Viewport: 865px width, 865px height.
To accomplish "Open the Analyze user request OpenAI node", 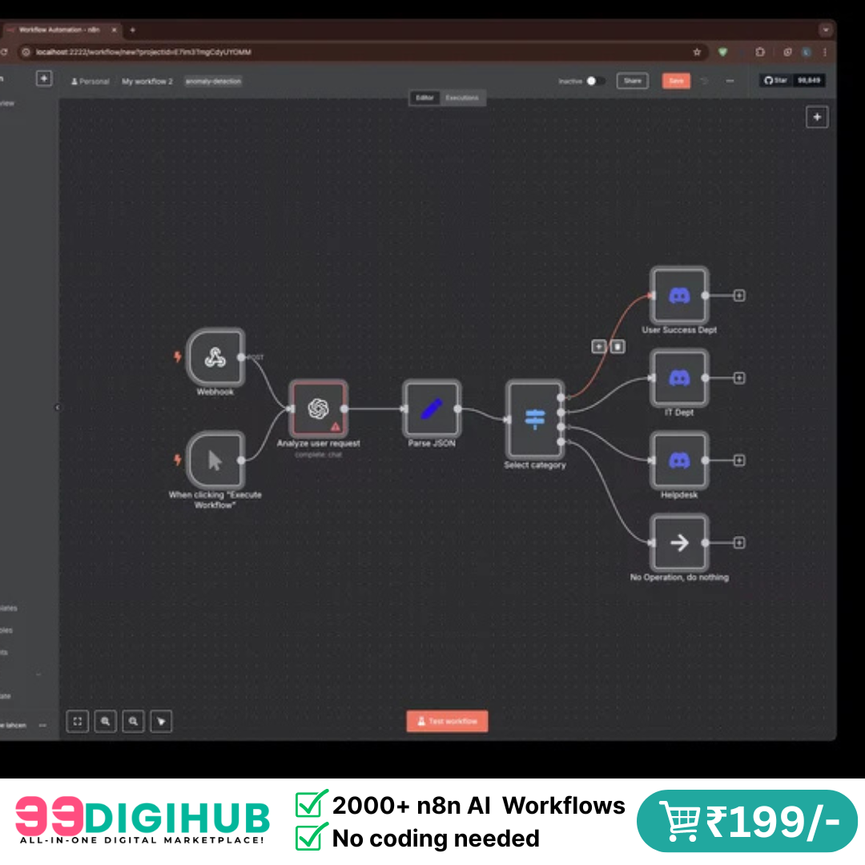I will point(319,409).
